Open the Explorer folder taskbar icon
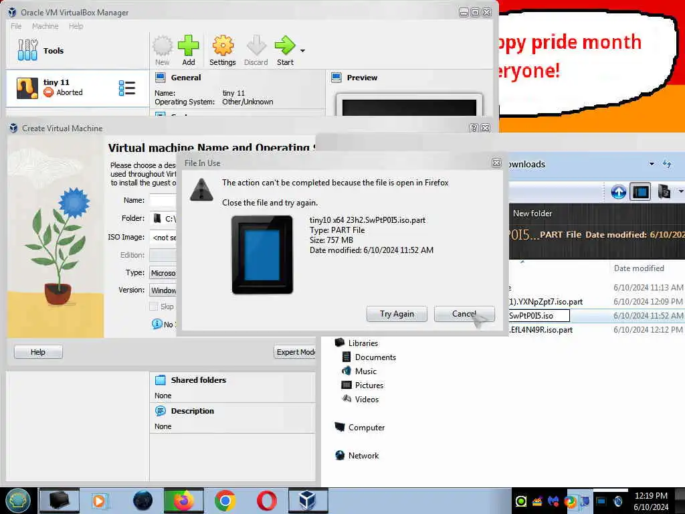The height and width of the screenshot is (514, 685). point(60,501)
